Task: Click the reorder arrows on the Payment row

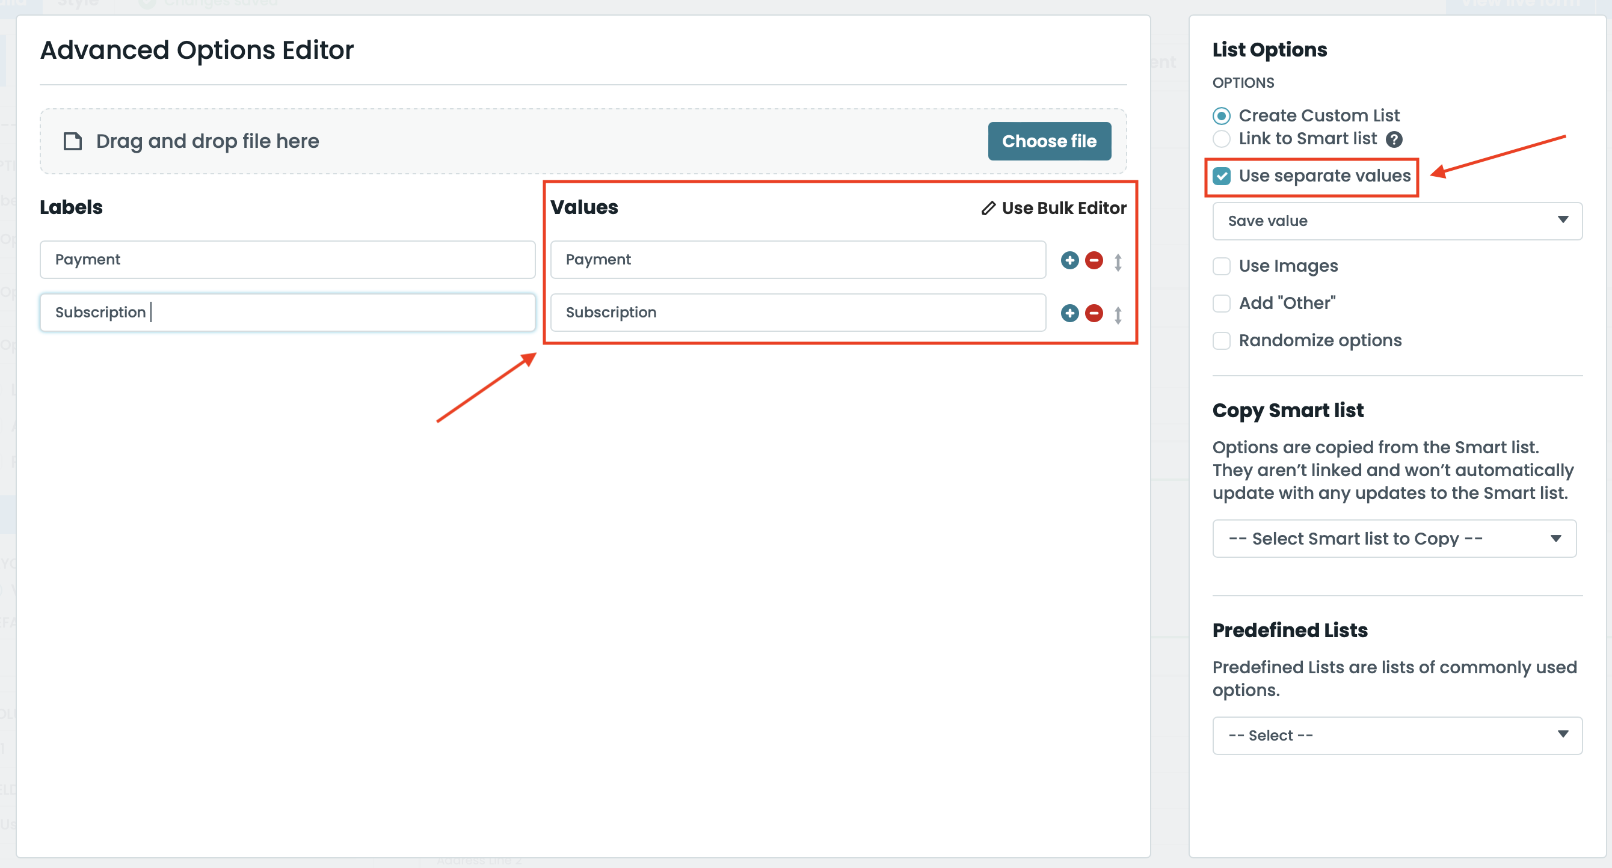Action: (1118, 261)
